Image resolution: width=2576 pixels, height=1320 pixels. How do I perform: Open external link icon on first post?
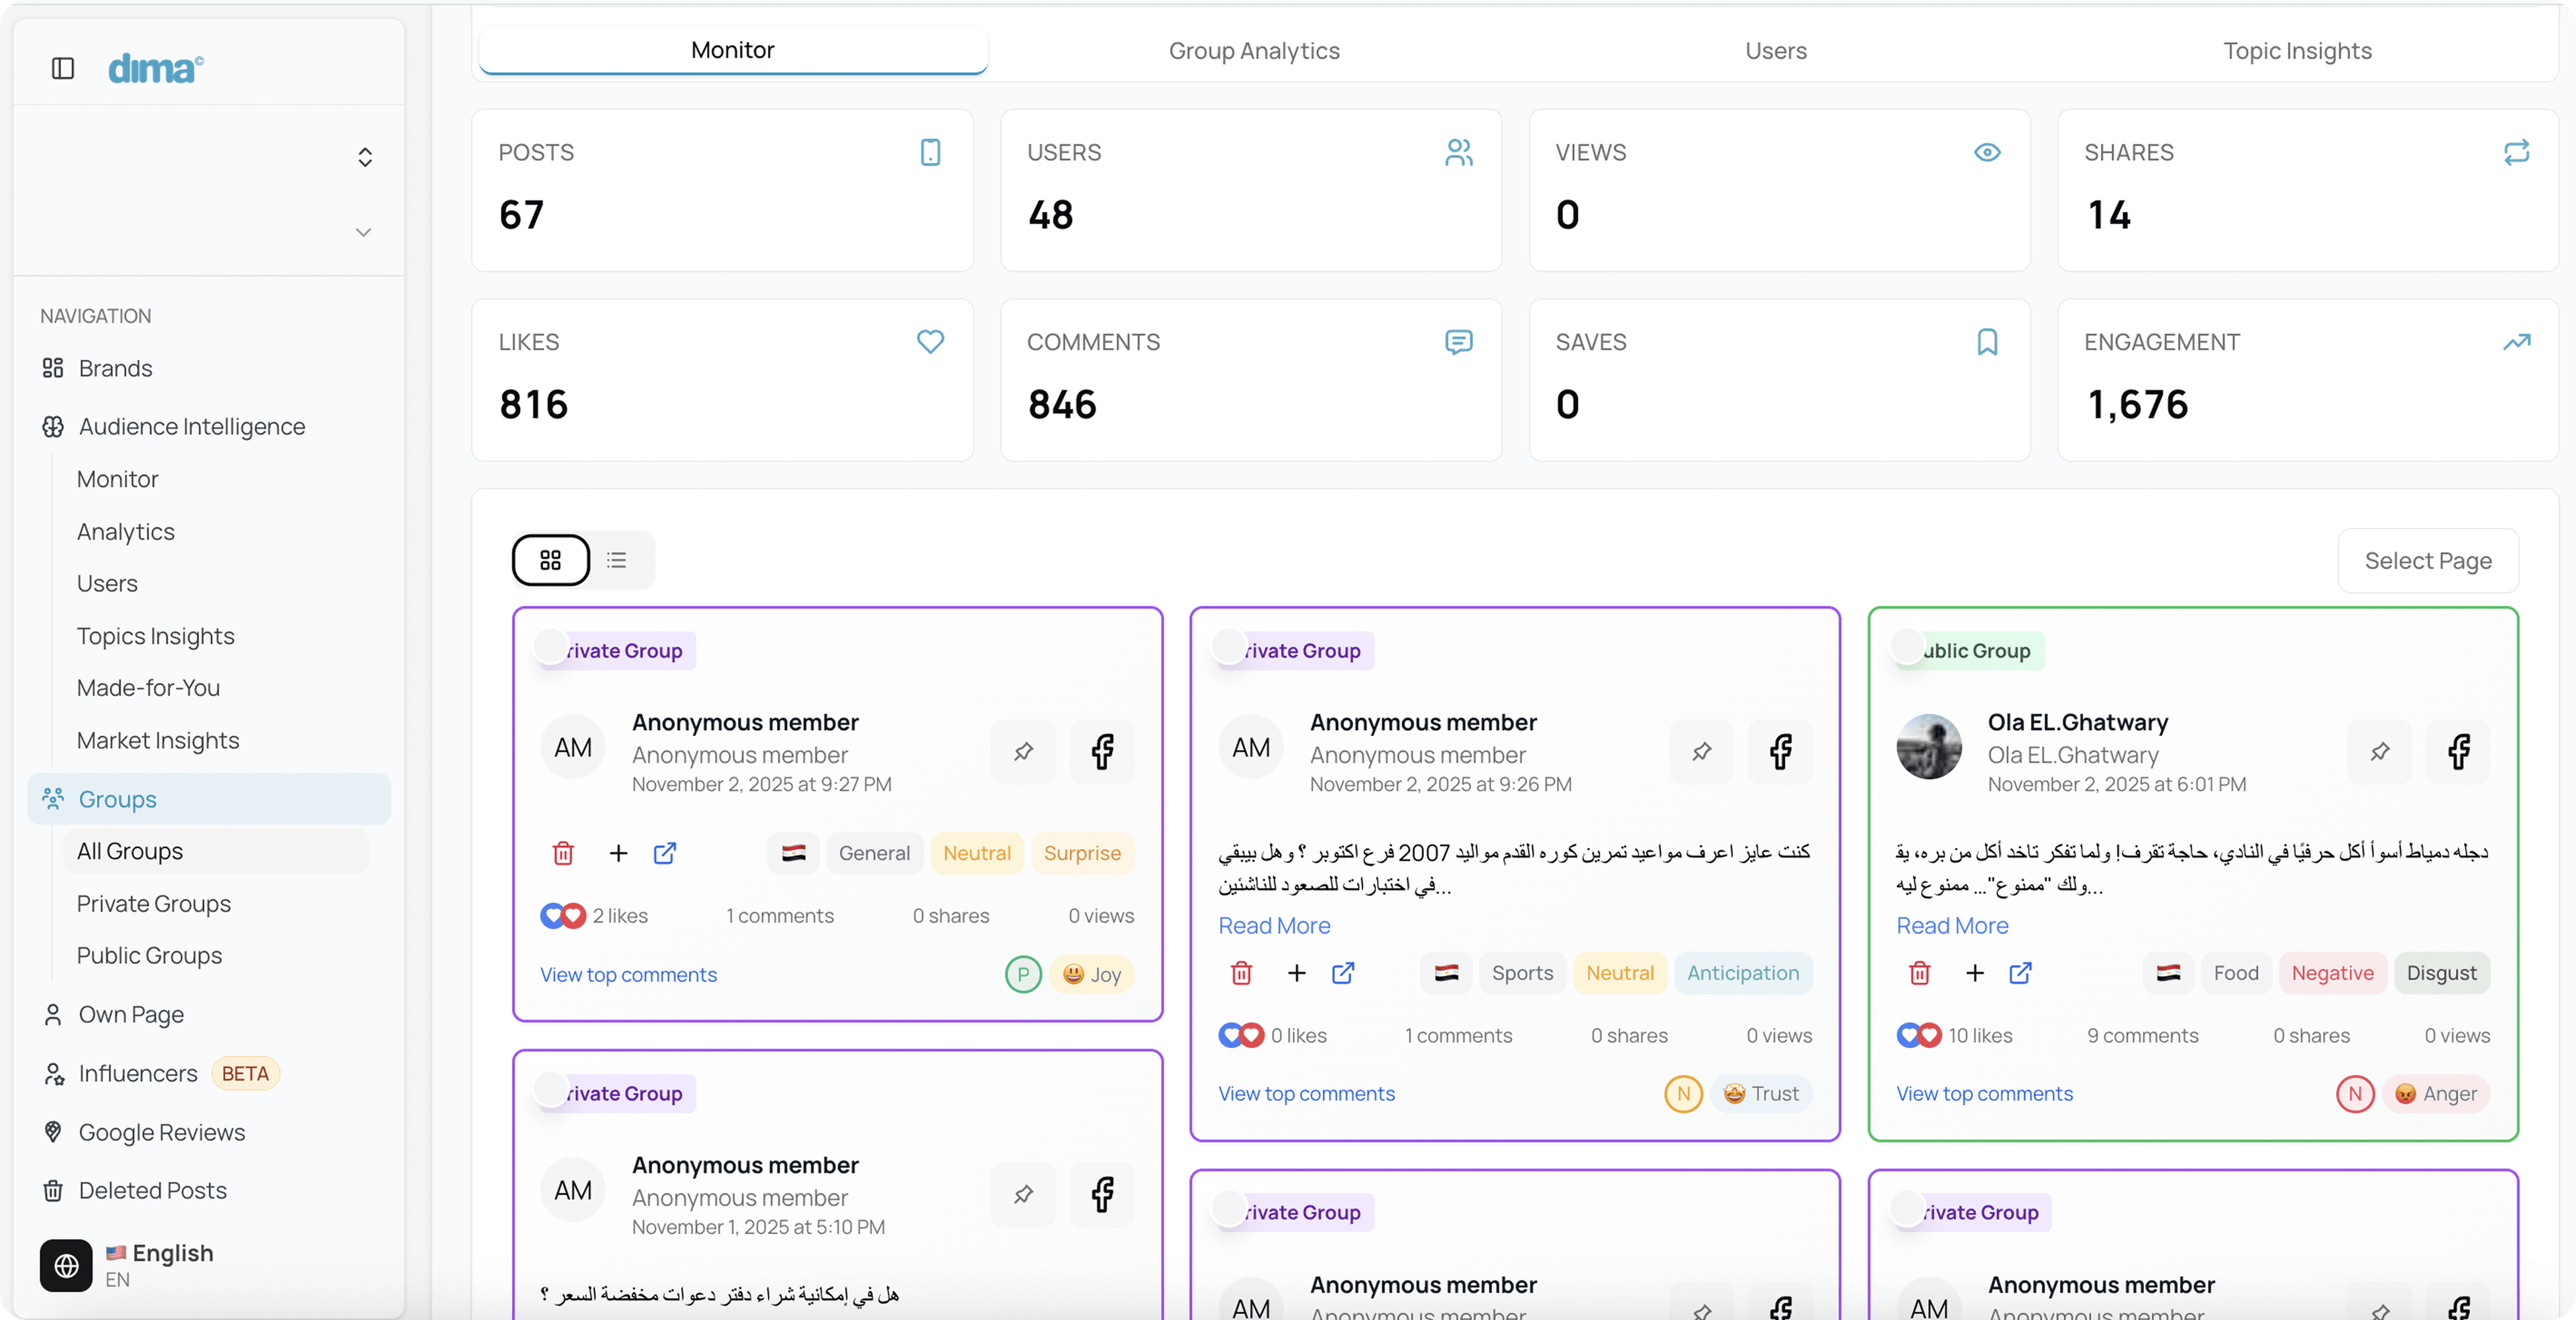[x=665, y=852]
